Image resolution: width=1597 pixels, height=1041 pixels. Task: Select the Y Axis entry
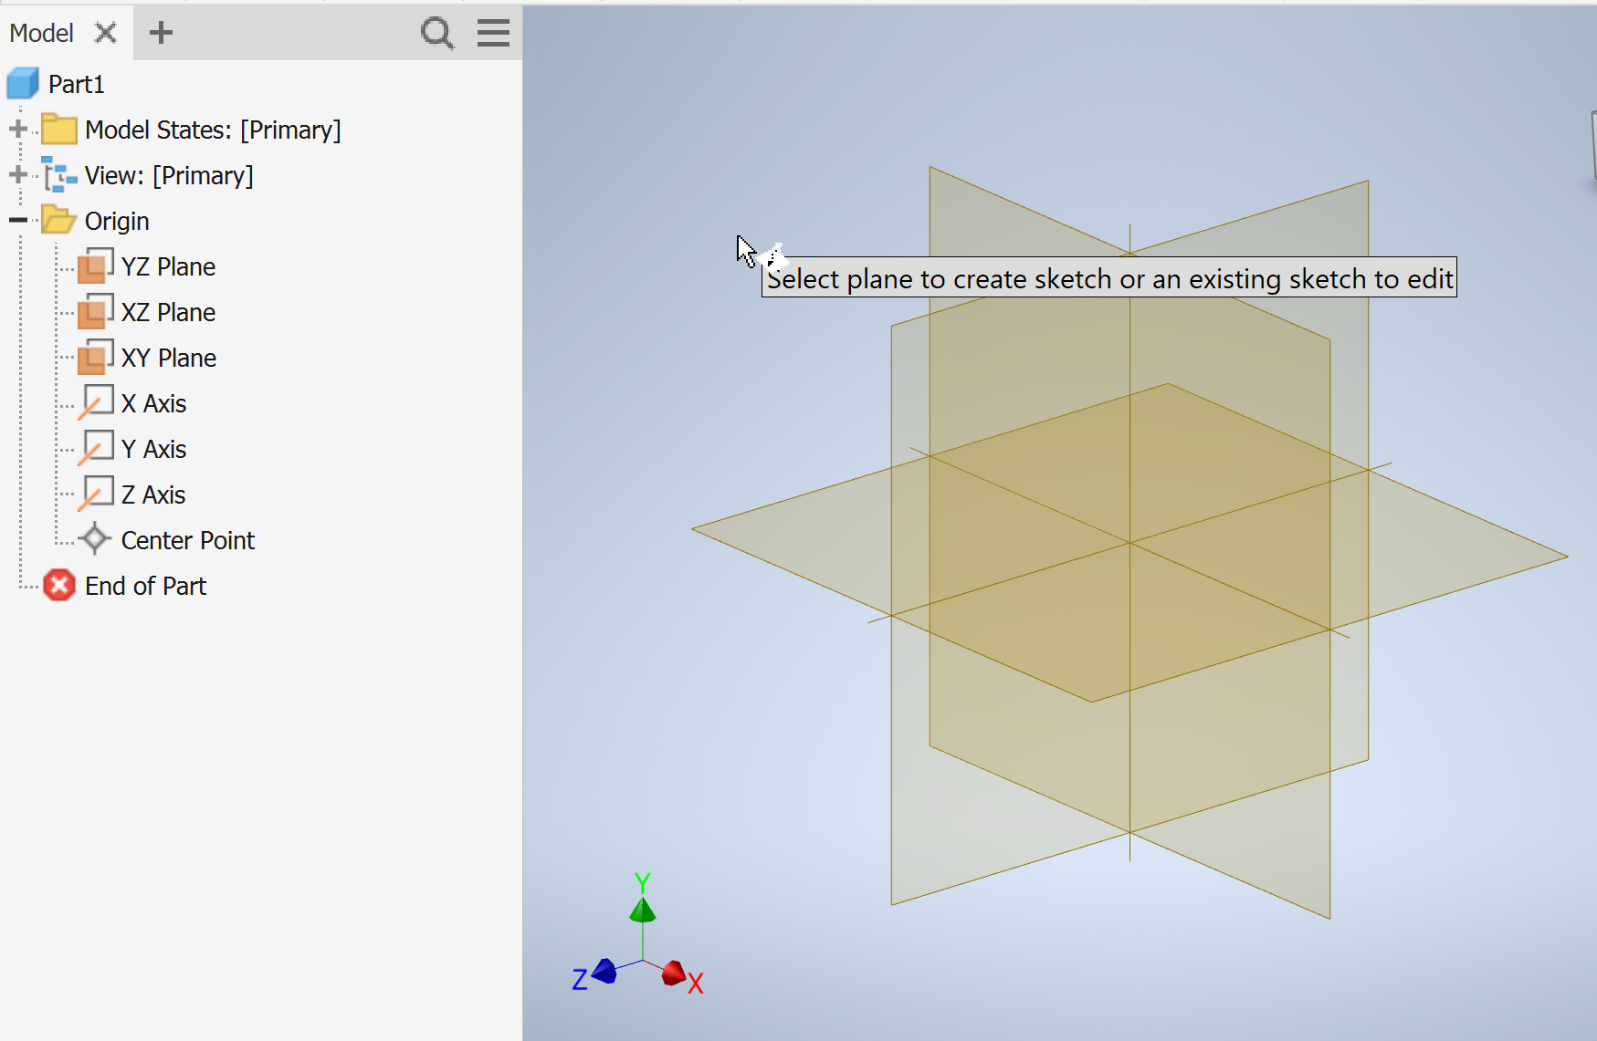[154, 449]
